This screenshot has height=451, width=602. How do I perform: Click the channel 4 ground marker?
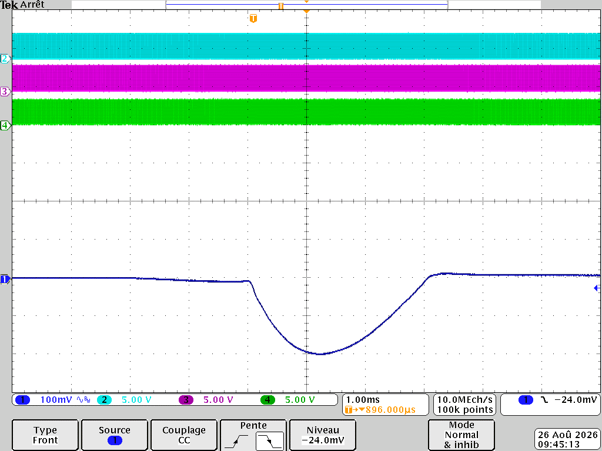pos(5,125)
